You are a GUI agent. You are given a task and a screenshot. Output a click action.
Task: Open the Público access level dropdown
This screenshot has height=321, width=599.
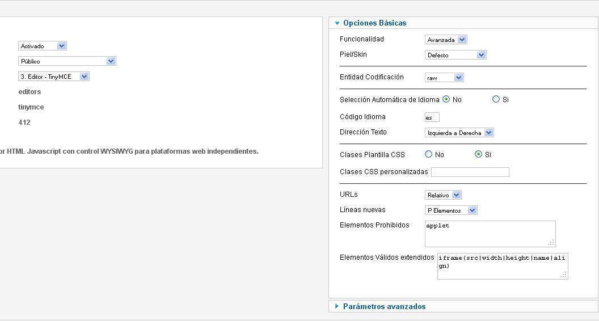67,61
